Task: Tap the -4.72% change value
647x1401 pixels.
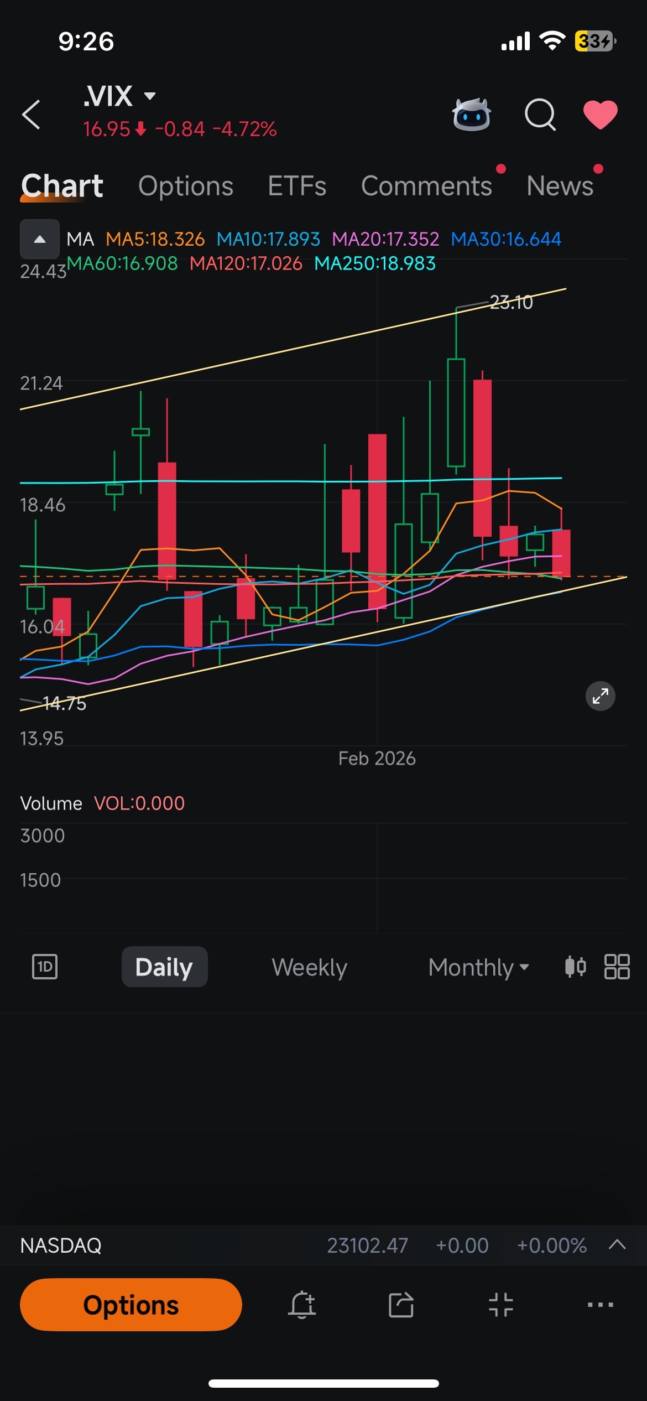Action: coord(244,129)
